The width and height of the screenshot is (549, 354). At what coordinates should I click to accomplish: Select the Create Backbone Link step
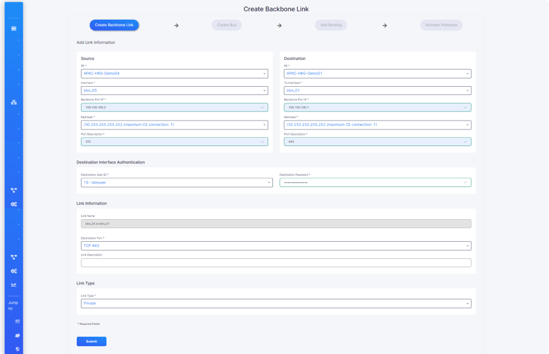point(114,25)
